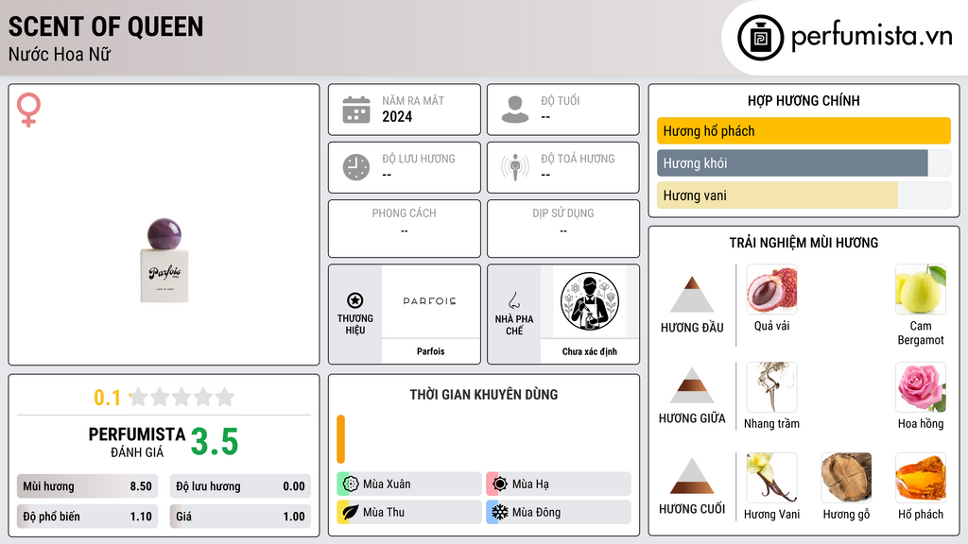Click the Phong cách box
Image resolution: width=968 pixels, height=544 pixels.
click(x=405, y=229)
